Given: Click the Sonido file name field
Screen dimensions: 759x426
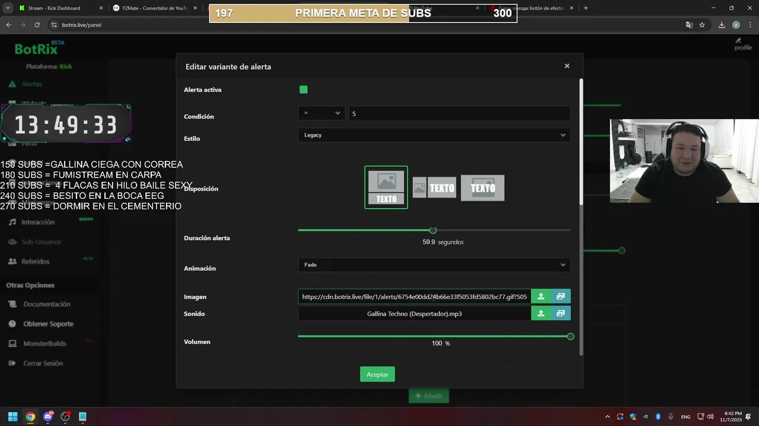Looking at the screenshot, I should point(414,314).
